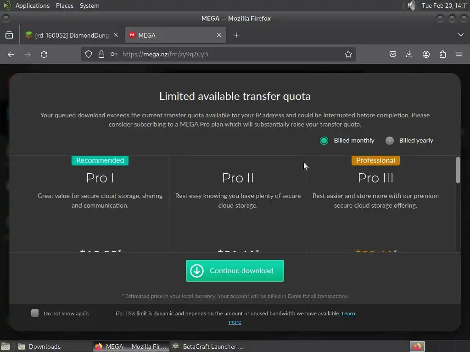Open the Places menu
This screenshot has width=470, height=352.
tap(65, 5)
